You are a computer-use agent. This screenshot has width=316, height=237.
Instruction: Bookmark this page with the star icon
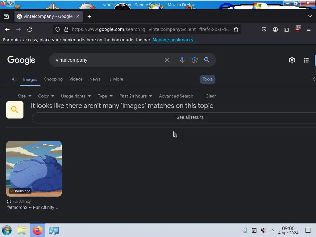[x=236, y=29]
